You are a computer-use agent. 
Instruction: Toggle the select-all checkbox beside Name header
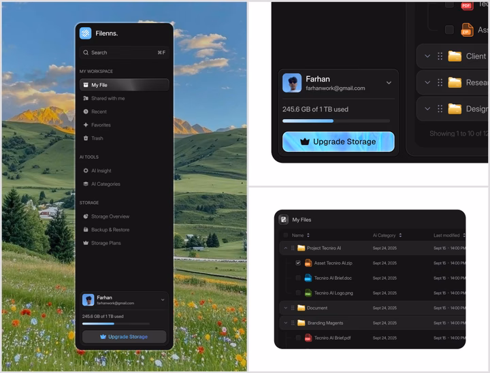click(285, 235)
